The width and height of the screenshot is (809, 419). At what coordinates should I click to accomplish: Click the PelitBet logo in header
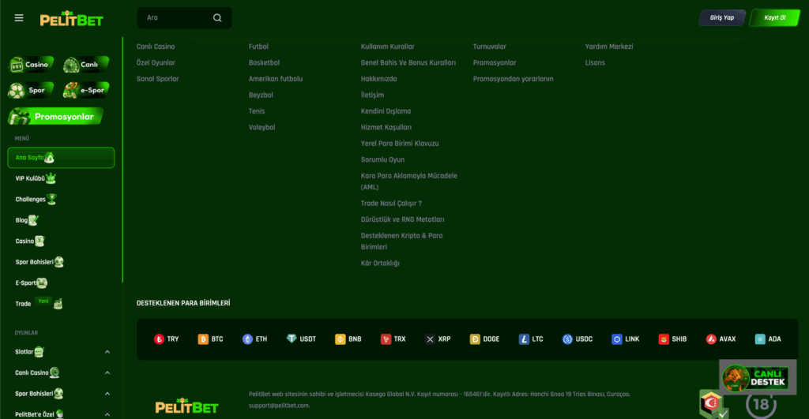[x=72, y=19]
